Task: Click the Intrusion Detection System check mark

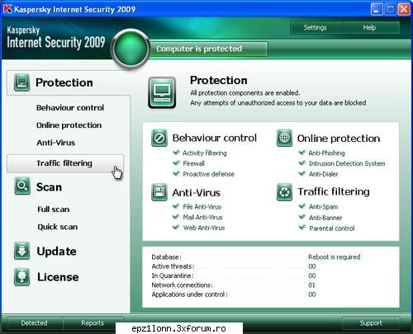Action: 302,162
